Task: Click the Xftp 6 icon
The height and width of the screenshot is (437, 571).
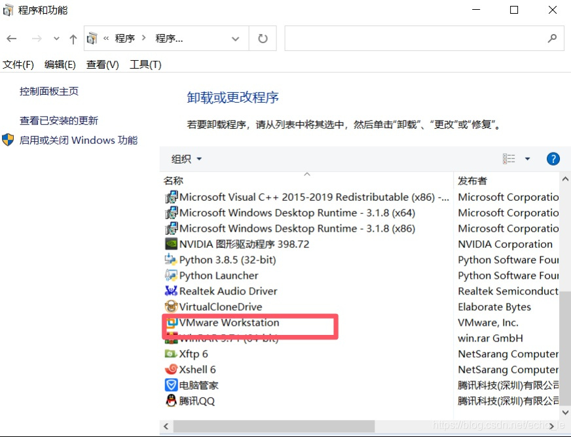Action: pos(171,353)
